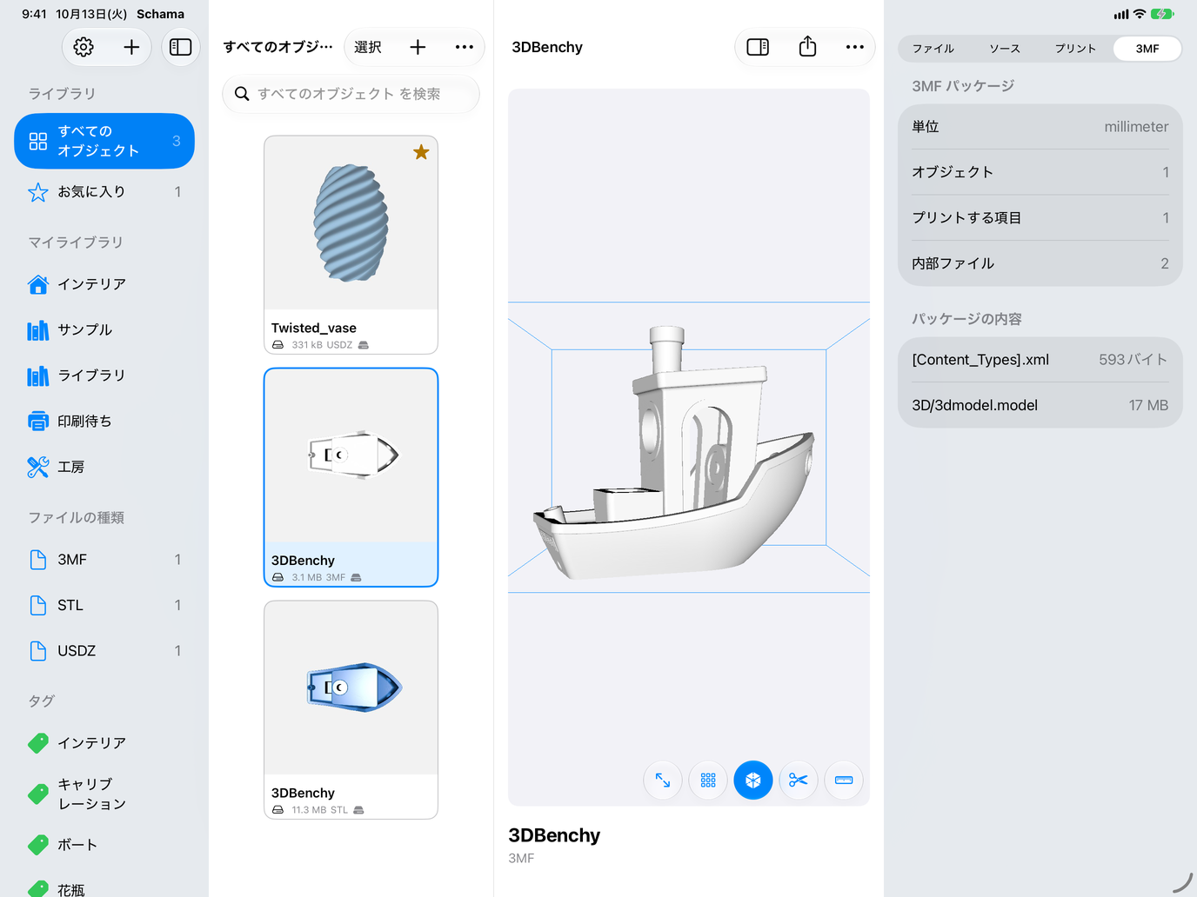Select the 3MF inspector tab

(x=1147, y=49)
